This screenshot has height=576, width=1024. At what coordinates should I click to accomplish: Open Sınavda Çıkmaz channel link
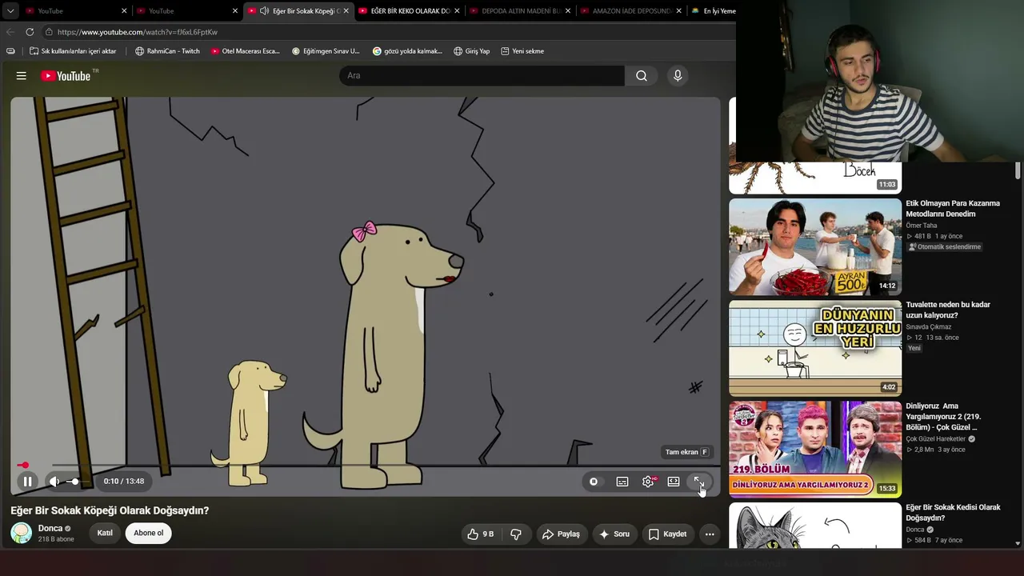[929, 327]
